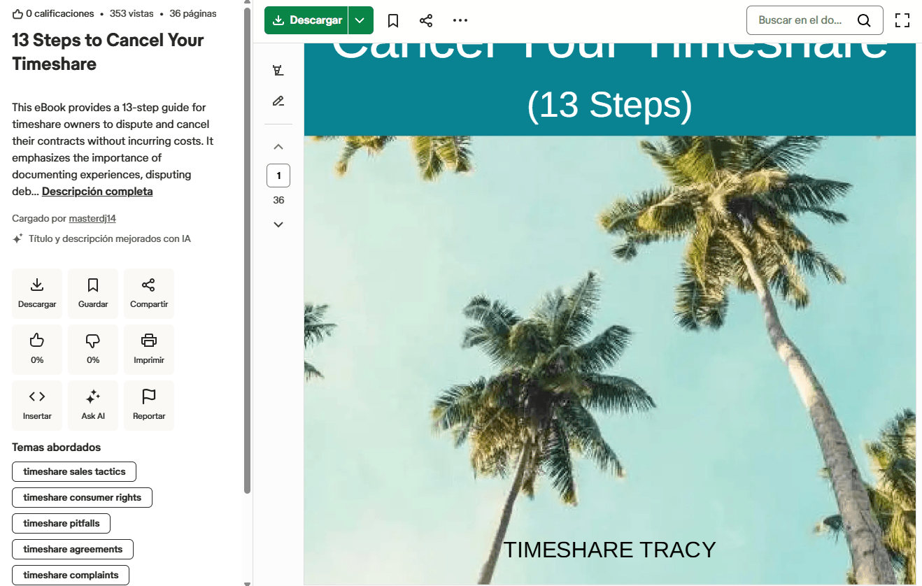Select the timeshare consumer rights tag

pyautogui.click(x=82, y=498)
